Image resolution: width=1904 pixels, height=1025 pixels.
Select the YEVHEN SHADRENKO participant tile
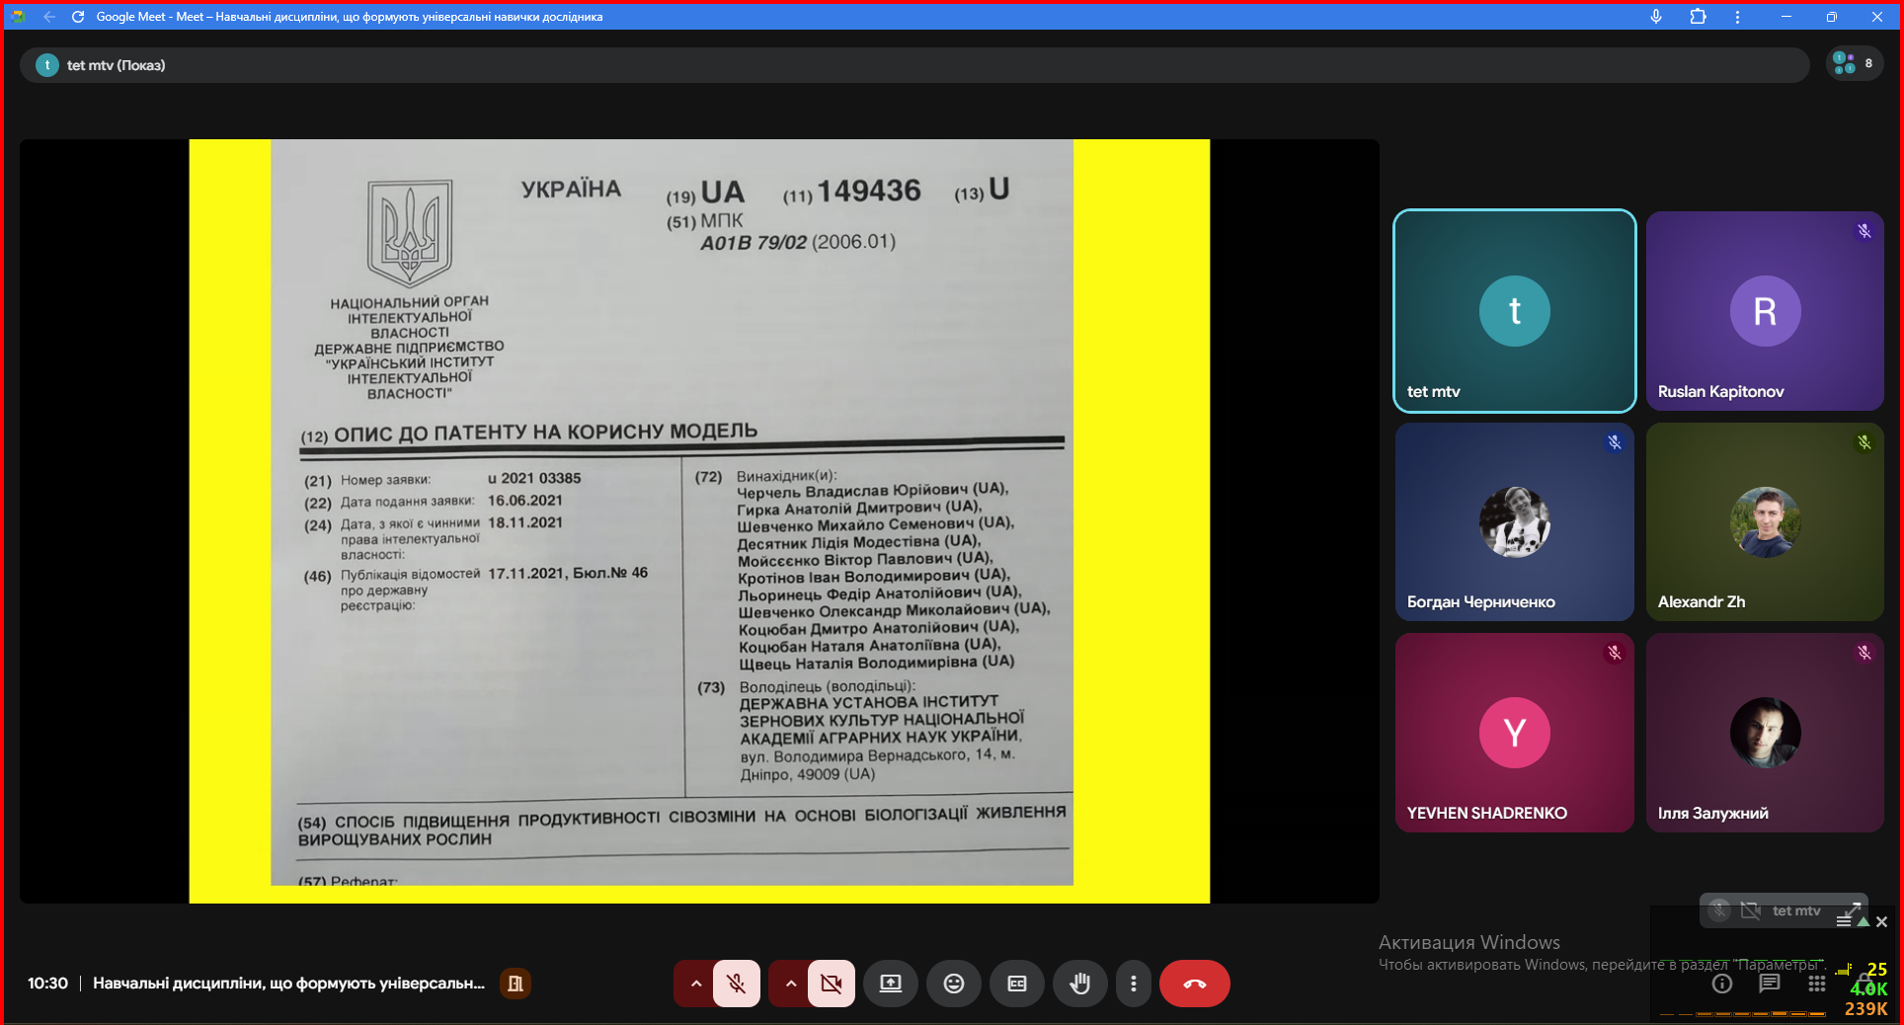(x=1515, y=733)
